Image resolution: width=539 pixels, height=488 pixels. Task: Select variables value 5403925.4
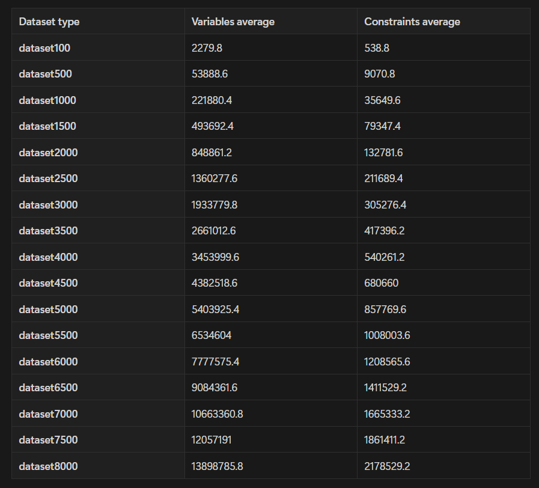(x=215, y=309)
